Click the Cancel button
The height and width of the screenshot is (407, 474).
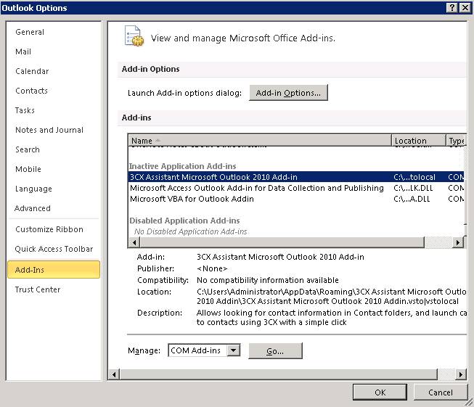click(441, 392)
